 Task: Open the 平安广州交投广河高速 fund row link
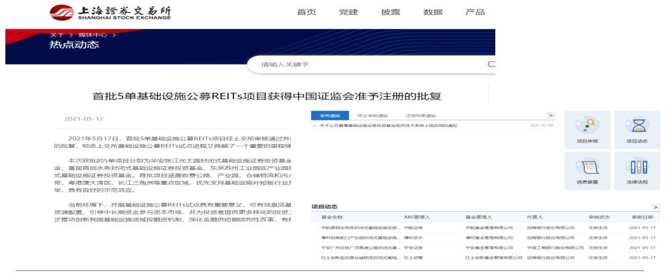[x=361, y=247]
